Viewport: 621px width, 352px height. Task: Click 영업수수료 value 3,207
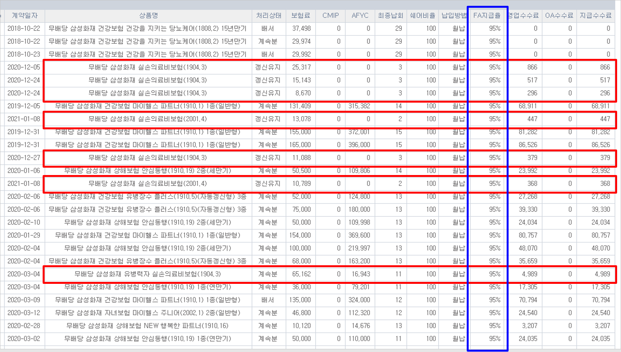pos(530,326)
